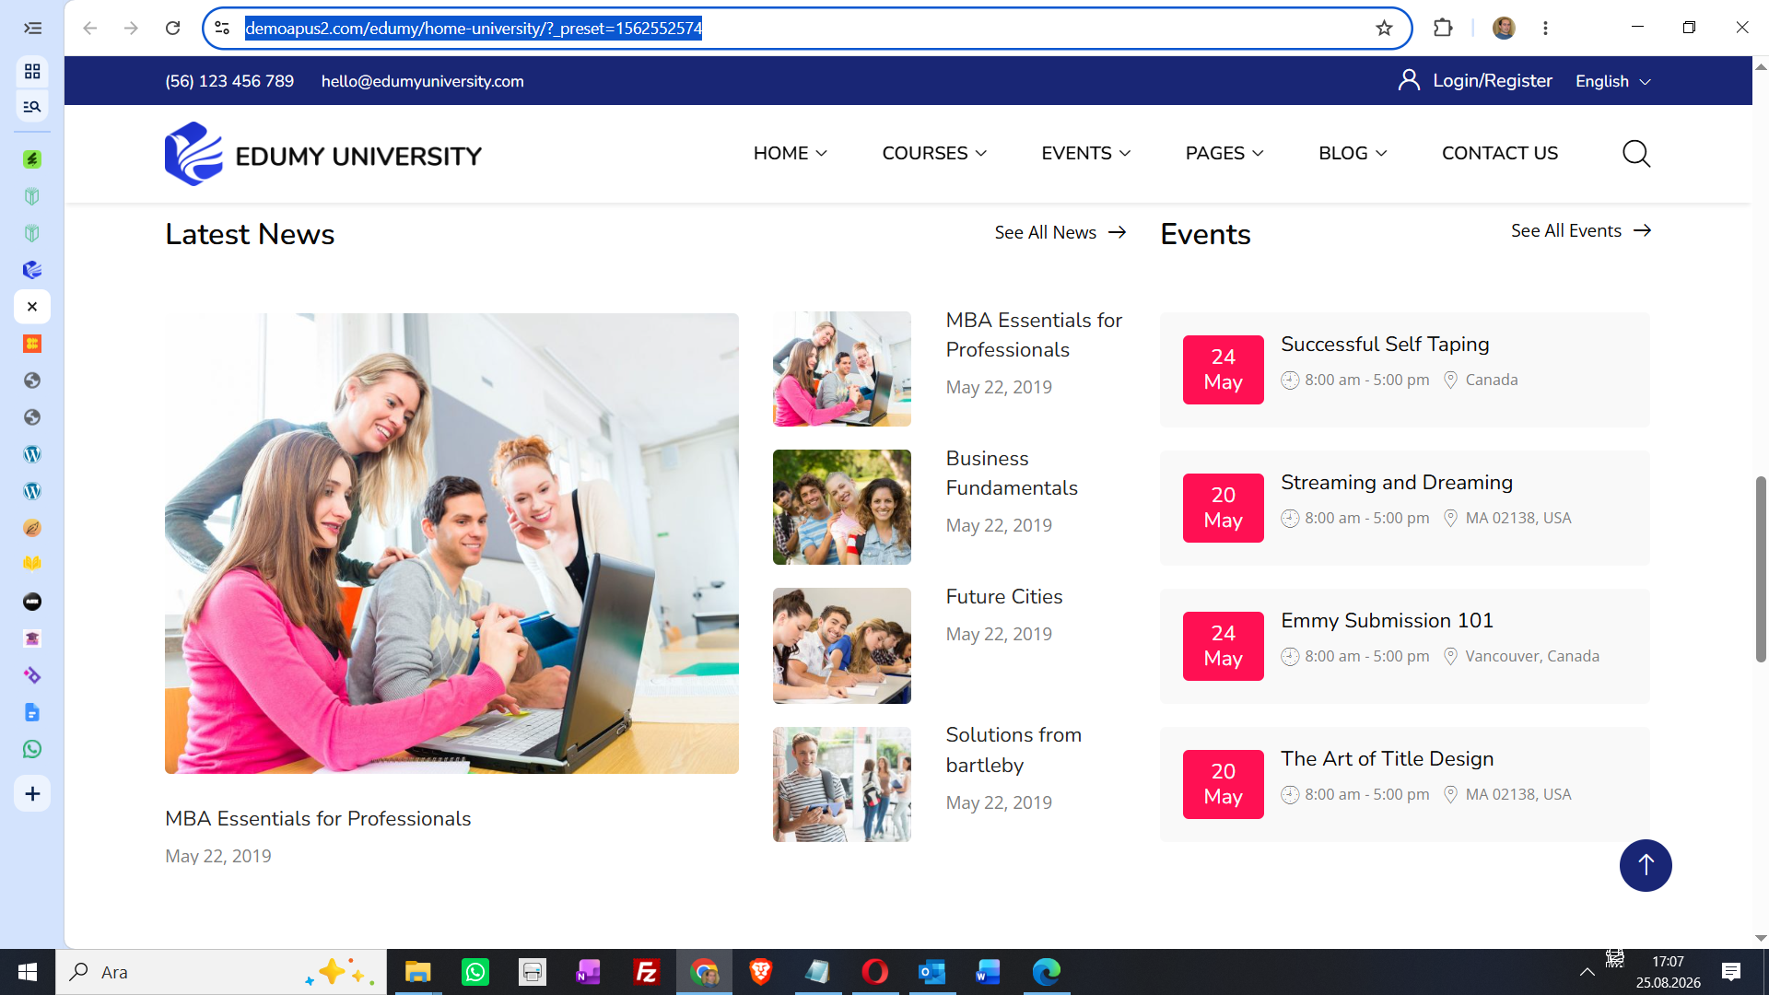Viewport: 1769px width, 995px height.
Task: Open Streaming and Dreaming event
Action: pyautogui.click(x=1397, y=482)
